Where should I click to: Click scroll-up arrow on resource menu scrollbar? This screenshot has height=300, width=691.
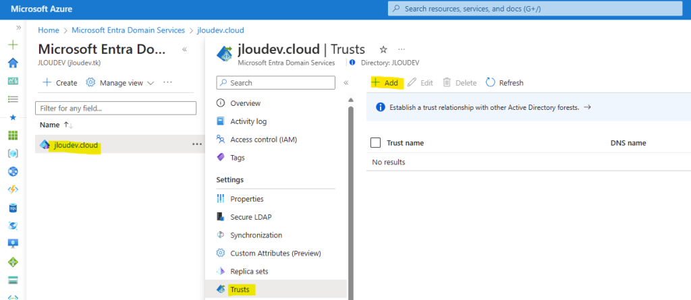point(351,100)
